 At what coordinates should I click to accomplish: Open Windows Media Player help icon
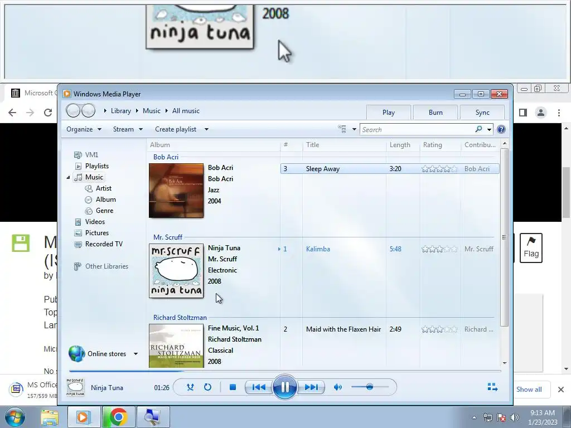coord(501,129)
